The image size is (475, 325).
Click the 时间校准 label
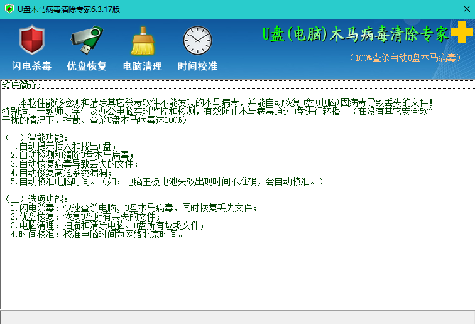pyautogui.click(x=197, y=66)
